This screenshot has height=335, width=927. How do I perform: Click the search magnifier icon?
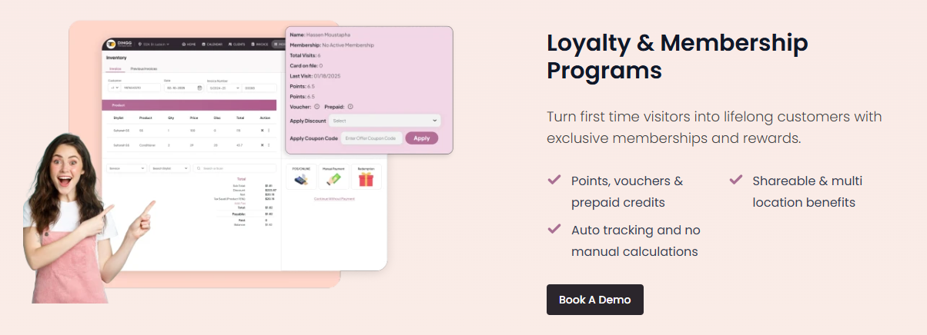(x=198, y=167)
